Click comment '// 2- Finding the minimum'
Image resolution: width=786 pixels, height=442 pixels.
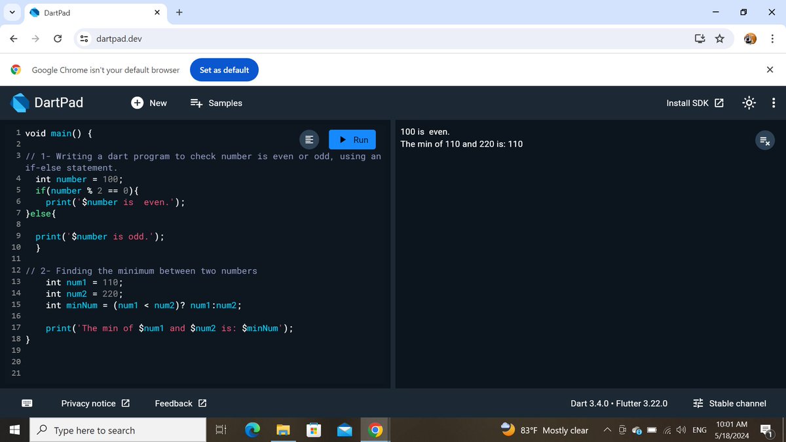pyautogui.click(x=141, y=271)
